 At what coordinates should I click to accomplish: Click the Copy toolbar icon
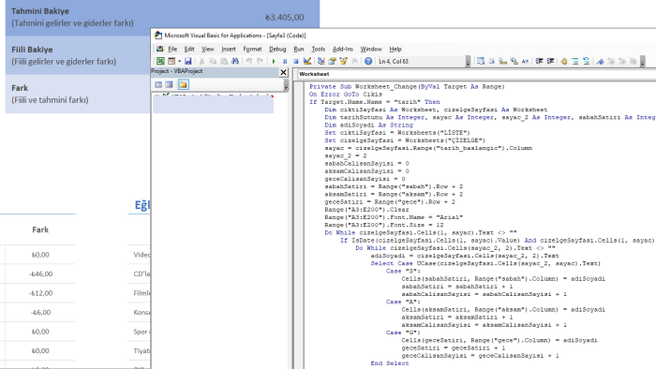tap(213, 61)
